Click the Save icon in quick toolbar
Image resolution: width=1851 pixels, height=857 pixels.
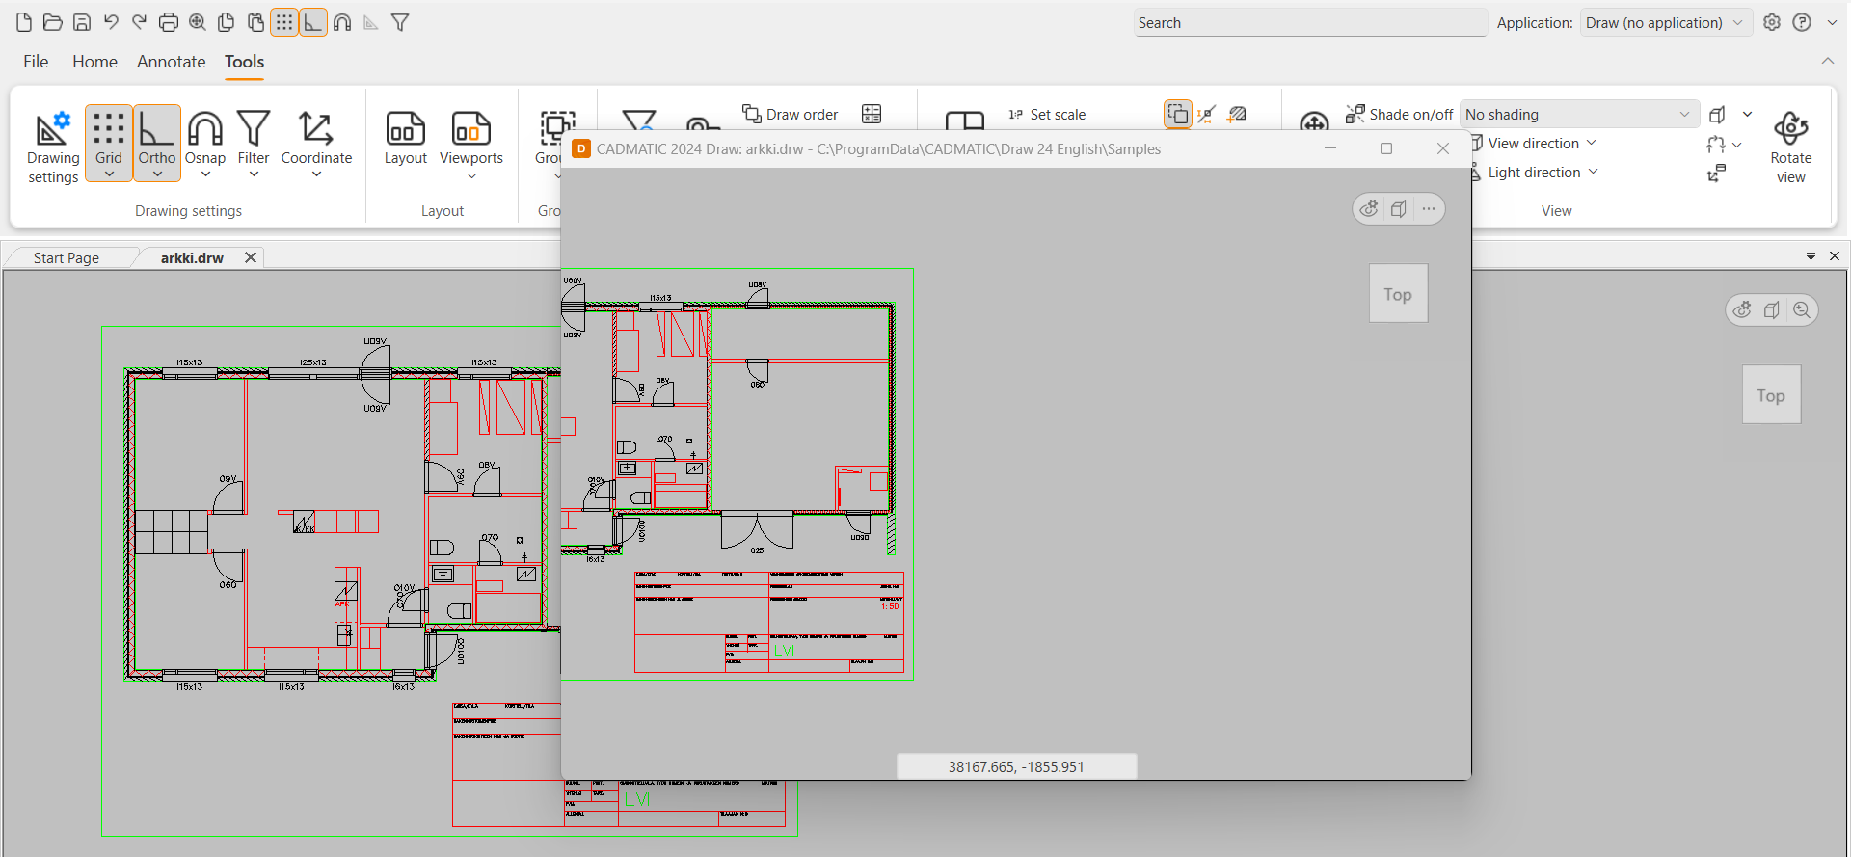[x=82, y=22]
